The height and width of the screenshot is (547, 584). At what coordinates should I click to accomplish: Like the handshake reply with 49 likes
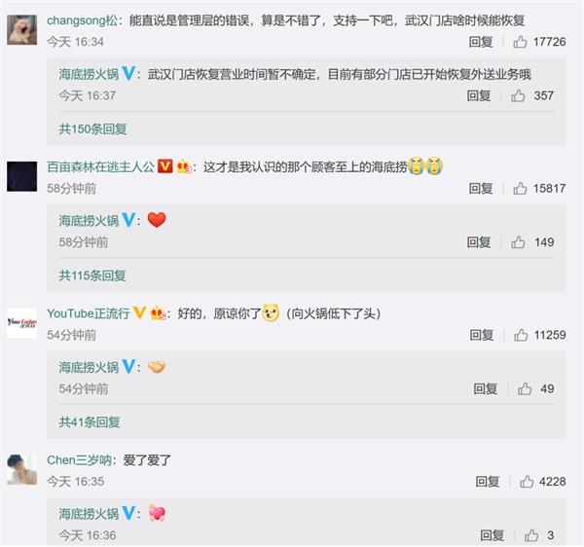pyautogui.click(x=524, y=389)
